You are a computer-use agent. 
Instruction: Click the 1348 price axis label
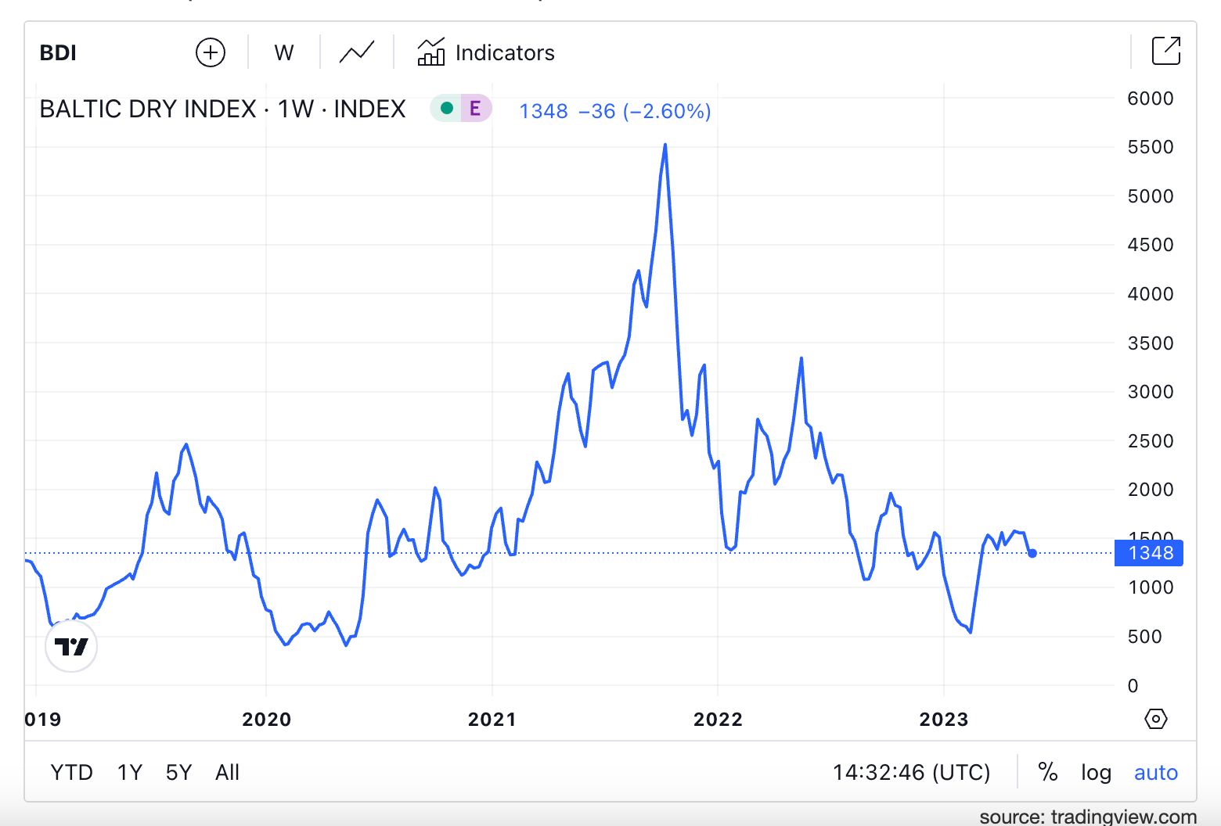pyautogui.click(x=1148, y=553)
